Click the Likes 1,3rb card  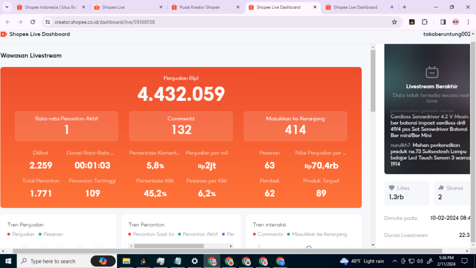coord(407,193)
